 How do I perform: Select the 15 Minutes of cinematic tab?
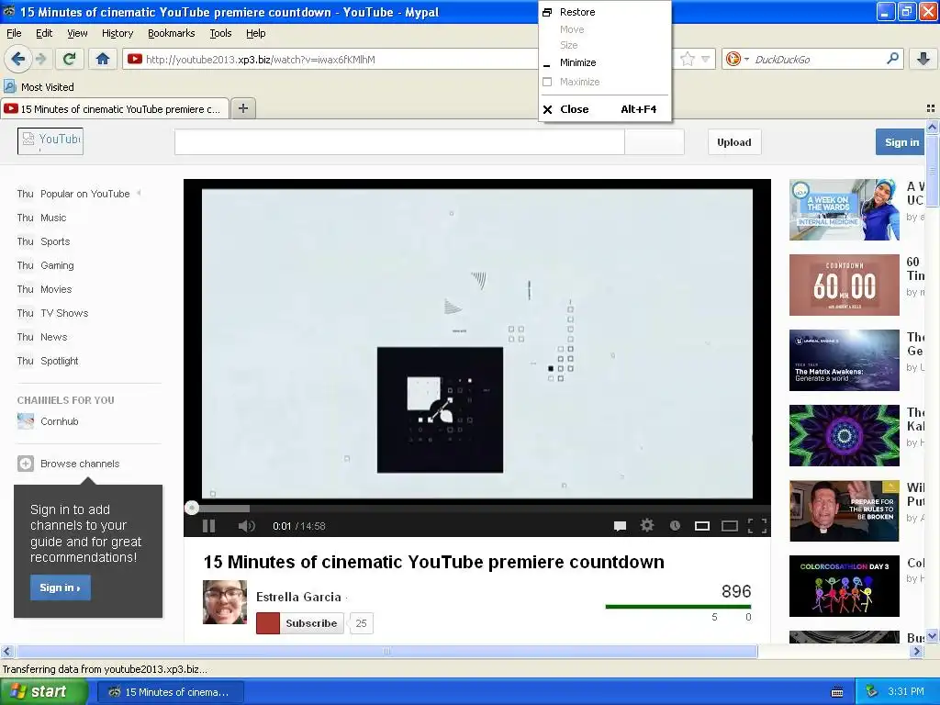pyautogui.click(x=115, y=108)
